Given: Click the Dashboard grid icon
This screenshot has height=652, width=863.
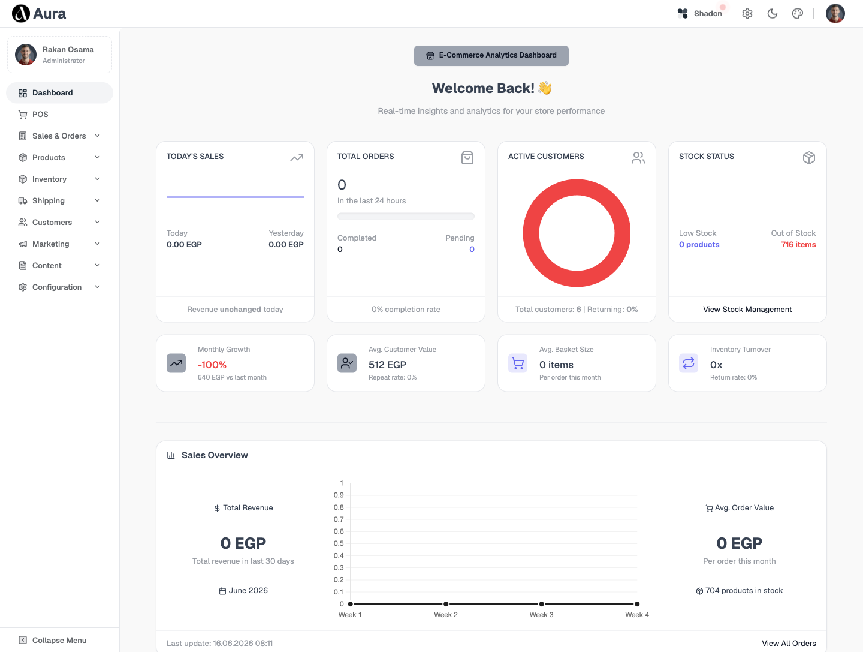Looking at the screenshot, I should tap(23, 93).
